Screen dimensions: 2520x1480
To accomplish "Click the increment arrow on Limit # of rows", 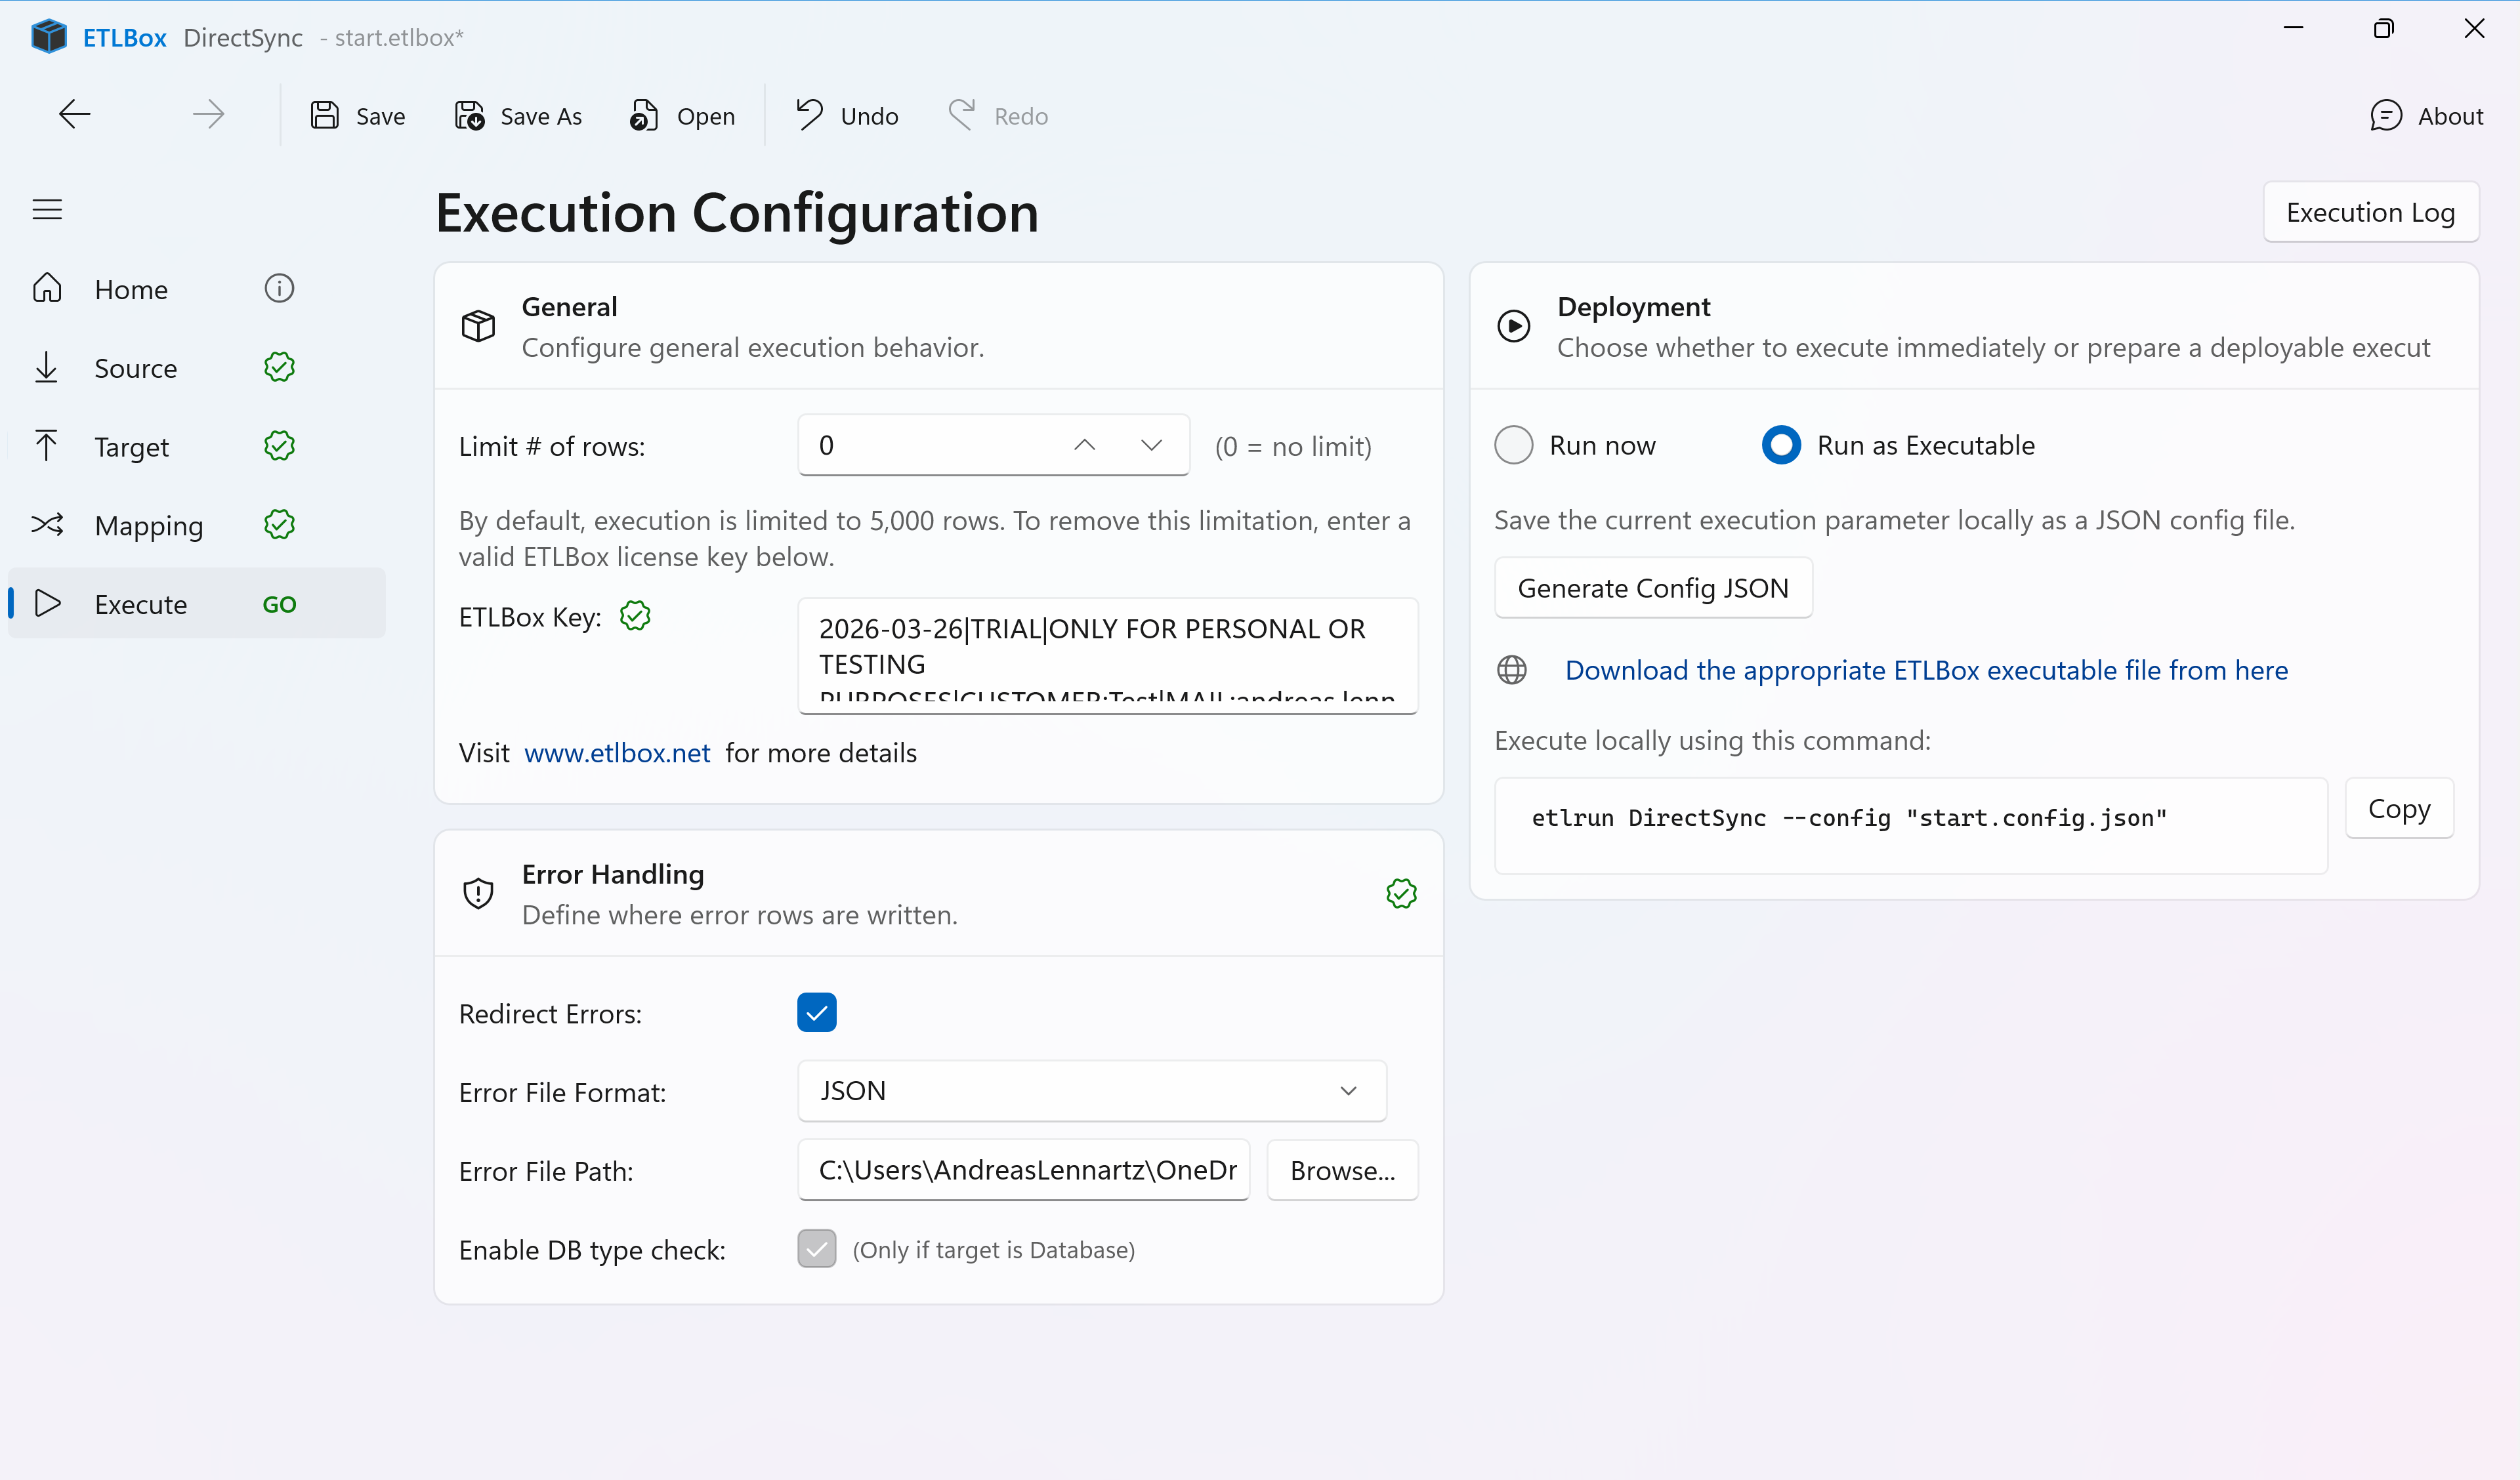I will pyautogui.click(x=1084, y=445).
